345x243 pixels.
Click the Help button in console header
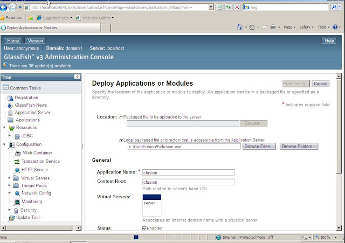[x=329, y=41]
